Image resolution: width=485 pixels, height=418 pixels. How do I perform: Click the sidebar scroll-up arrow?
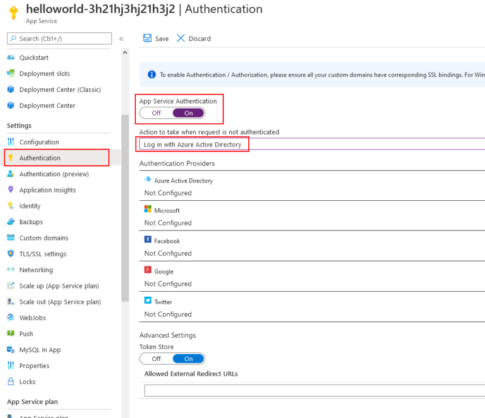click(x=125, y=52)
